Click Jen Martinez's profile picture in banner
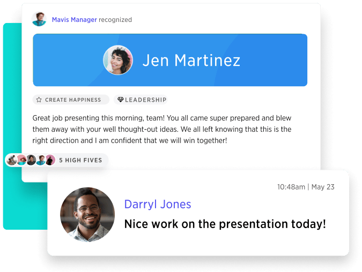This screenshot has height=272, width=362. click(x=118, y=60)
